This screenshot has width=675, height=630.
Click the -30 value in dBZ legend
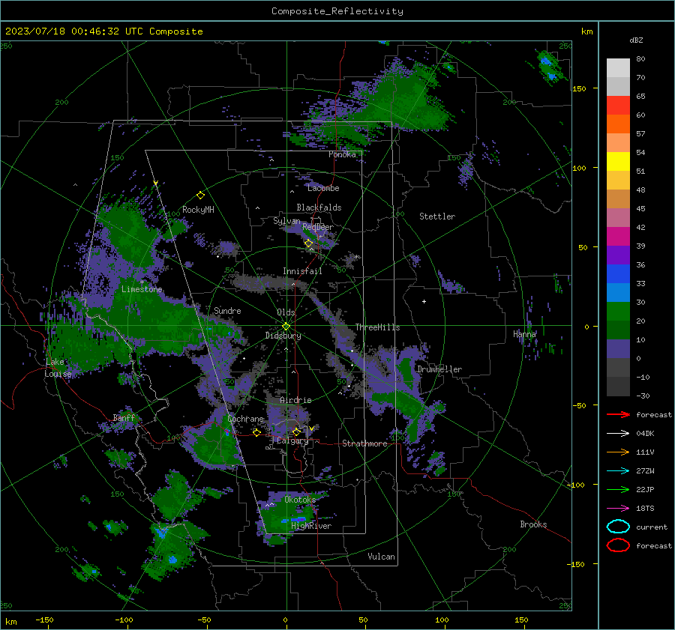643,396
